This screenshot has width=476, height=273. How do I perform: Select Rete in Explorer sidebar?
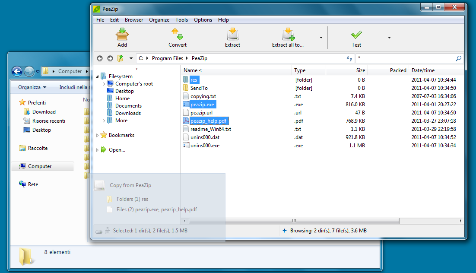coord(33,184)
